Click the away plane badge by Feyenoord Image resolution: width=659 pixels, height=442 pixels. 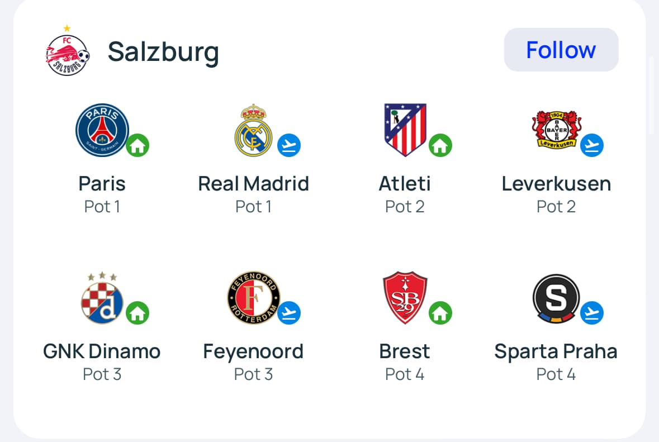[x=289, y=313]
